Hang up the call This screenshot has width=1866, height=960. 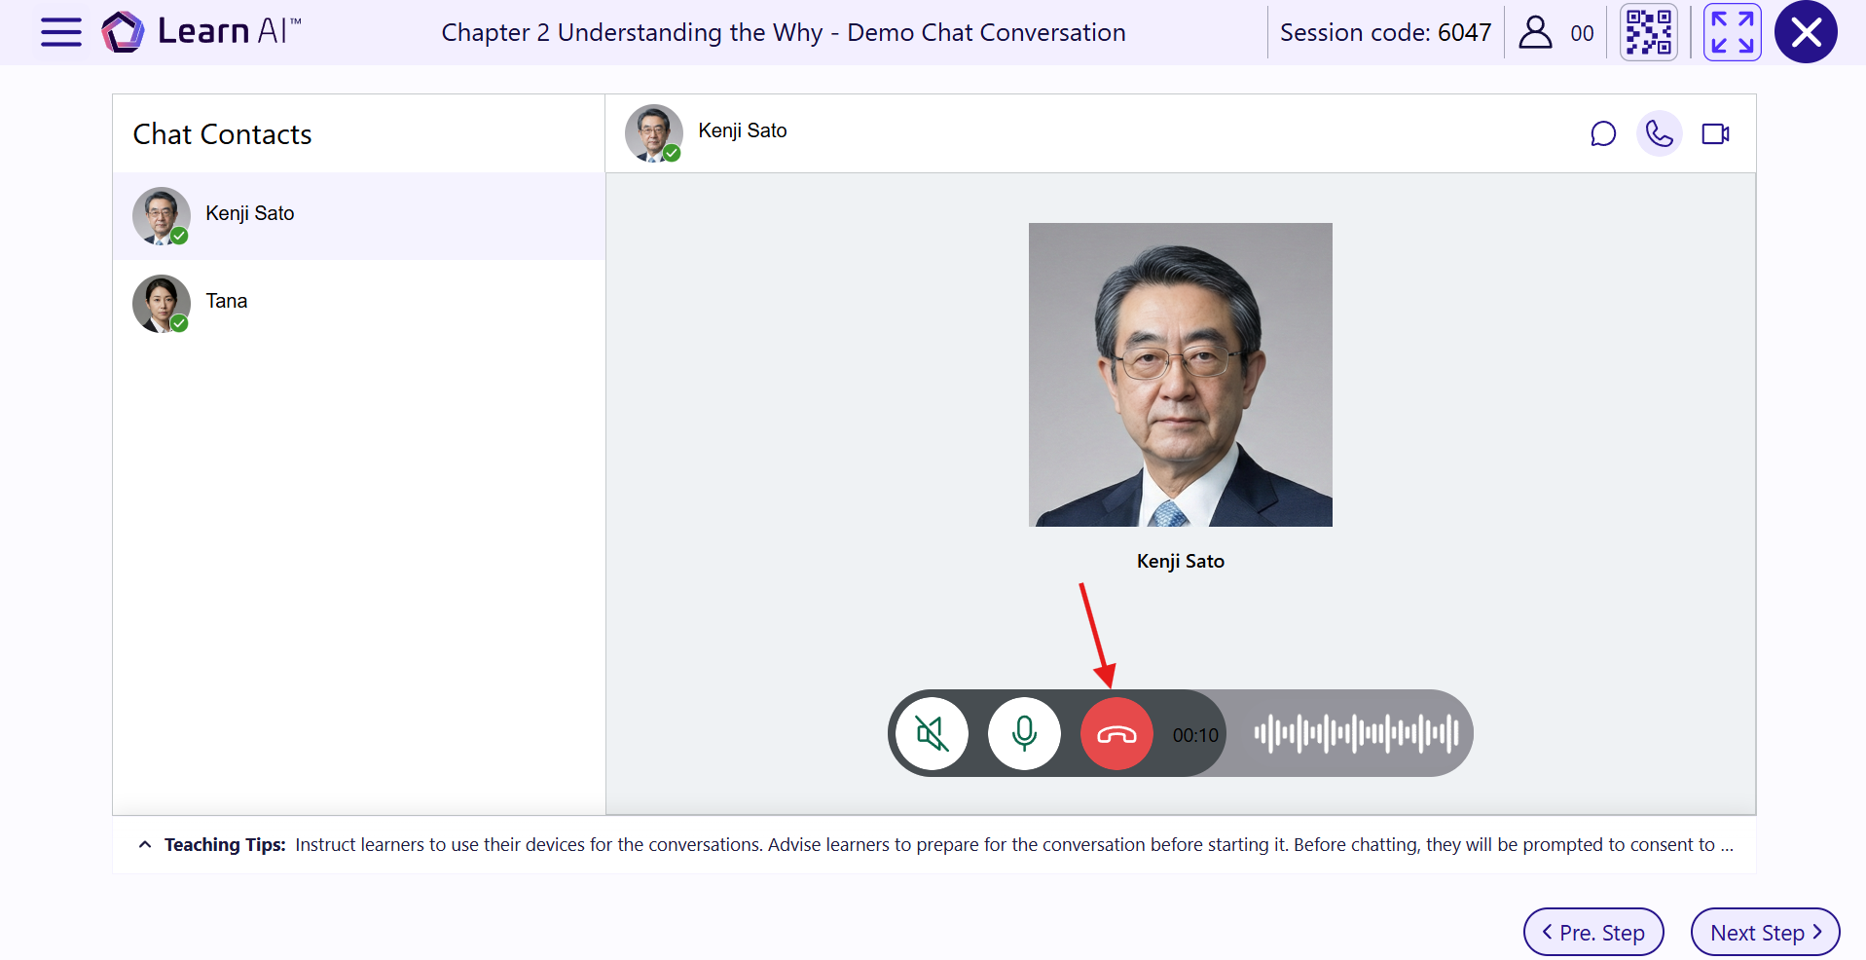[1116, 734]
